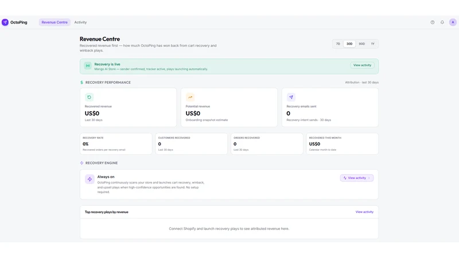Viewport: 459px width, 258px height.
Task: Select the 7D time range
Action: (338, 44)
